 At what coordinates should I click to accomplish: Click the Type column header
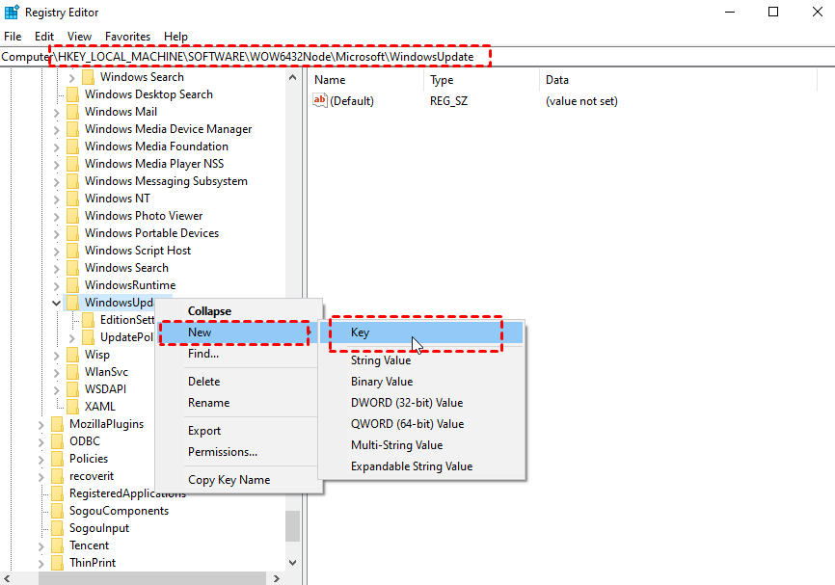482,80
